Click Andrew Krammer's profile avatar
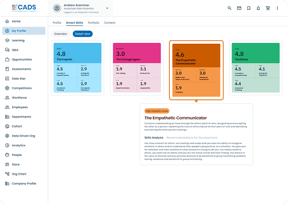 point(57,8)
